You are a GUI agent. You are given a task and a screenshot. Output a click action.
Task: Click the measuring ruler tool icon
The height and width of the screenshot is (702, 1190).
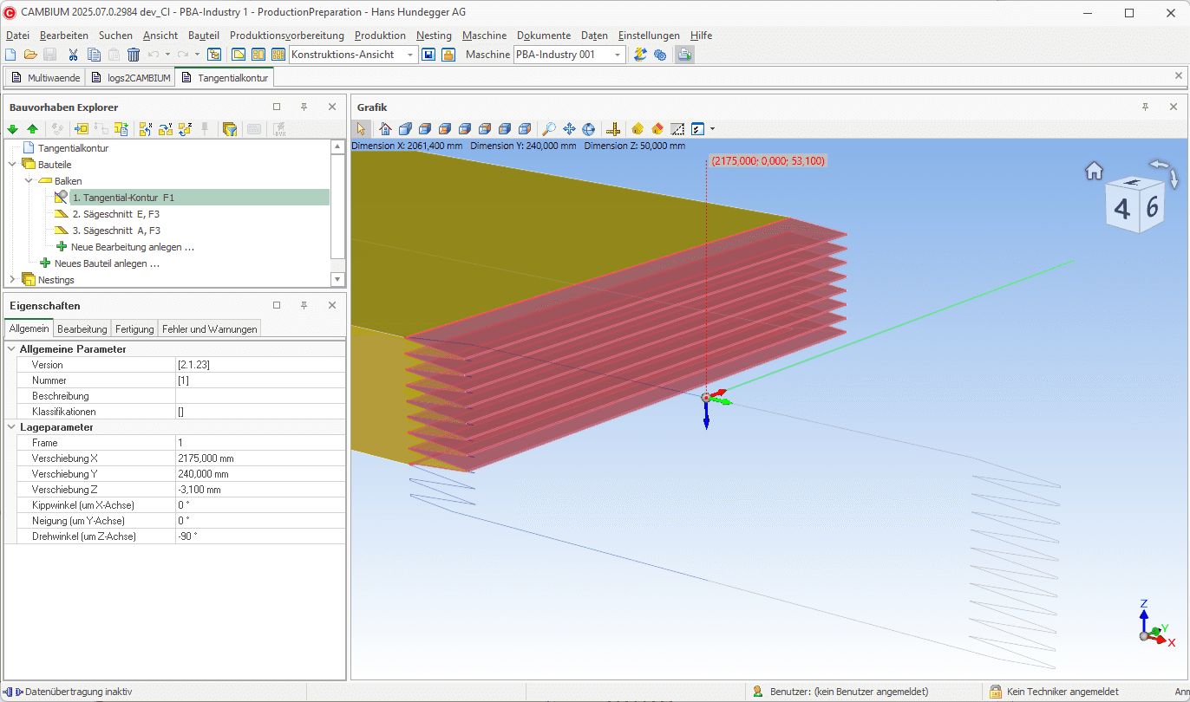coord(613,129)
